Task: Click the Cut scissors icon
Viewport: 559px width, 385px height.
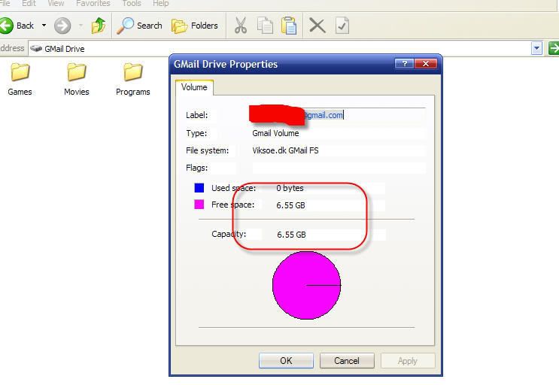Action: click(241, 26)
